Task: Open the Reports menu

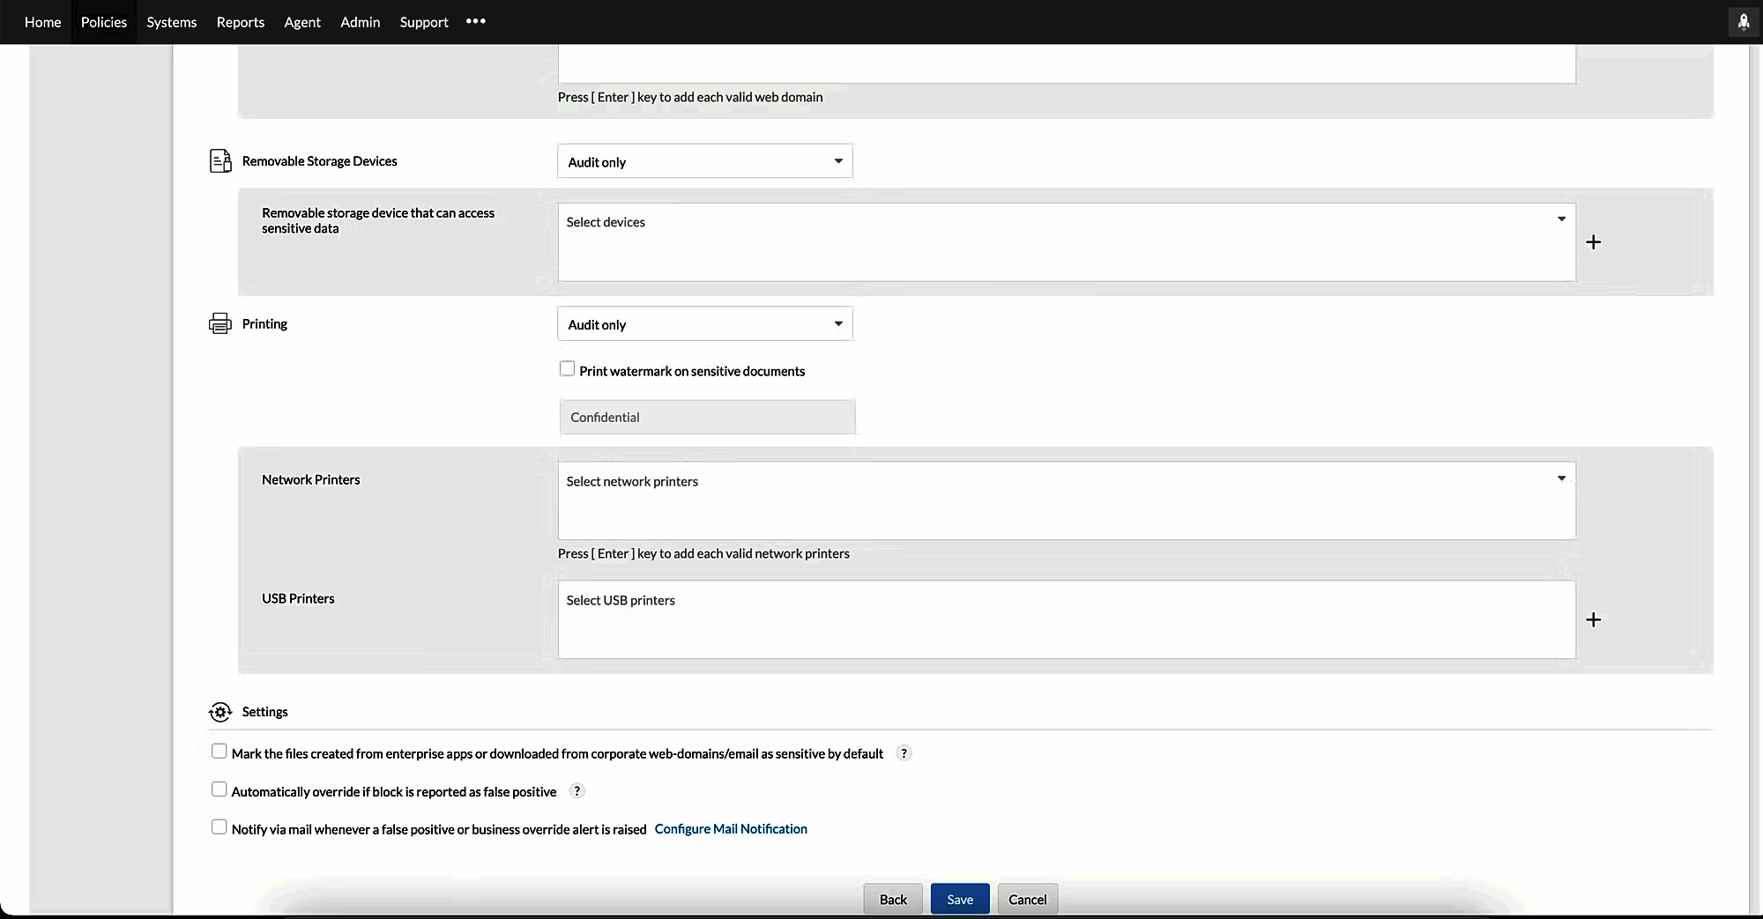Action: pyautogui.click(x=241, y=22)
